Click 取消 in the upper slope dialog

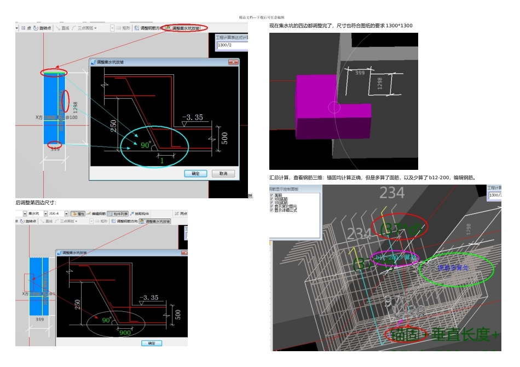(223, 174)
